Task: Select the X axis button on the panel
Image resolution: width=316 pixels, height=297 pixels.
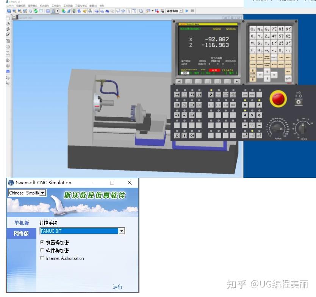Action: pos(245,105)
